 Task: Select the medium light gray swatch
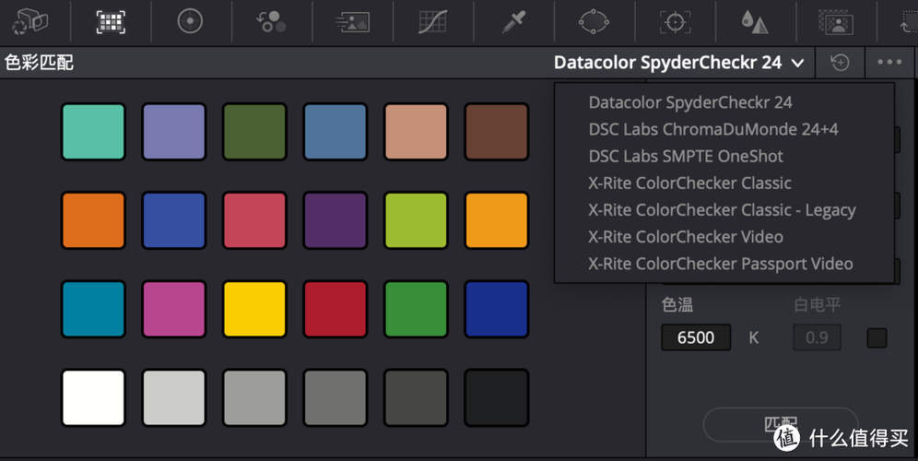point(254,397)
